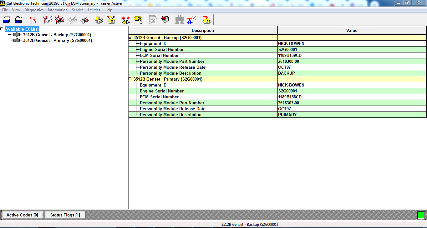Open the Service menu
The image size is (427, 228).
78,10
